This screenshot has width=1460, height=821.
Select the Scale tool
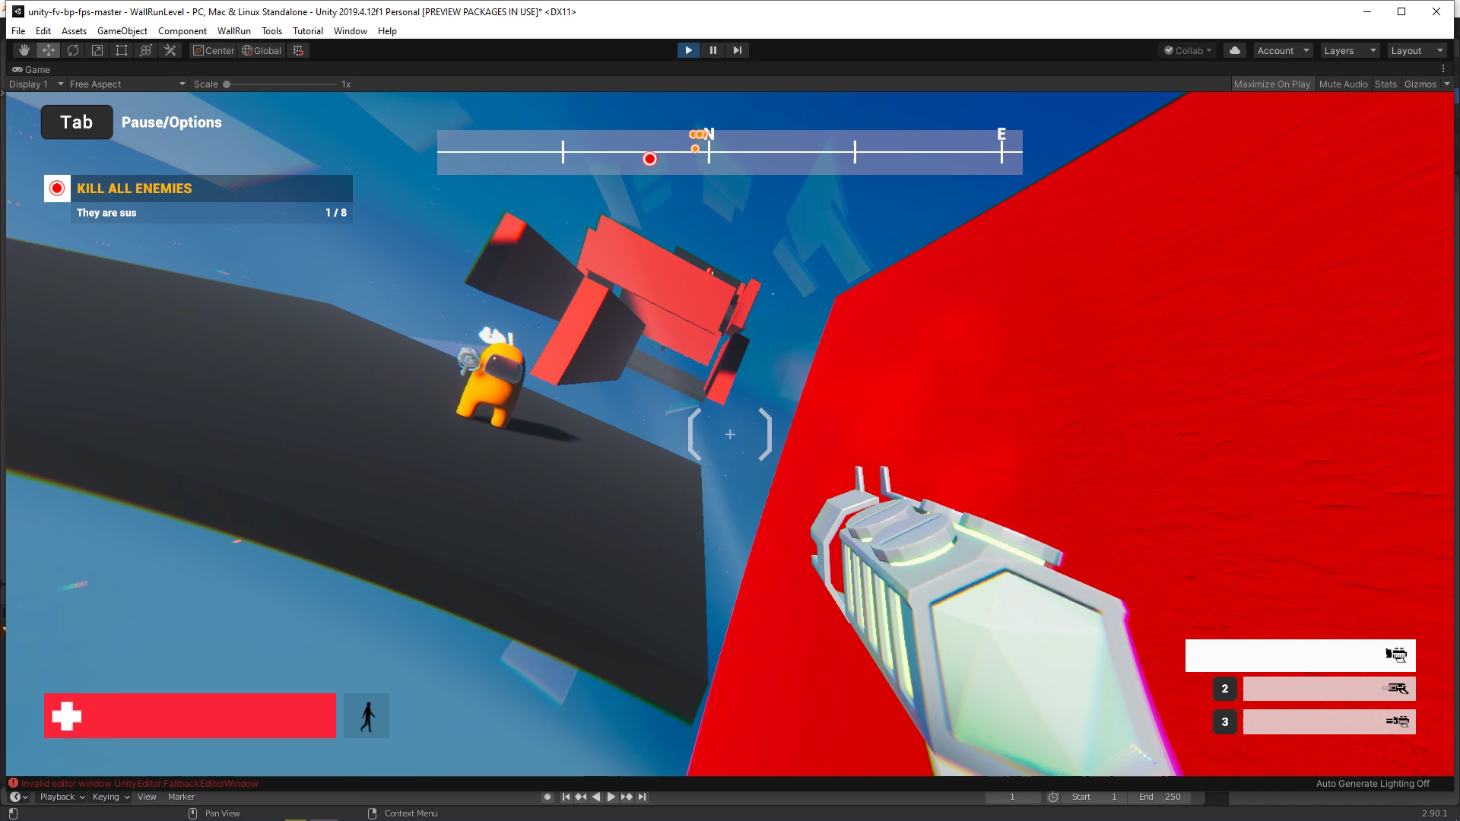[97, 50]
